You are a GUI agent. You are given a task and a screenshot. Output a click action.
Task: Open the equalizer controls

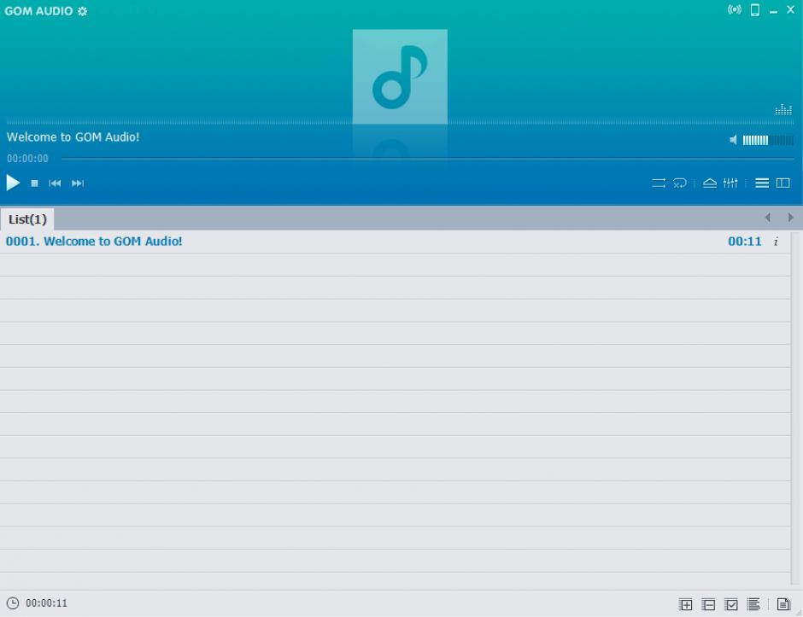(730, 183)
